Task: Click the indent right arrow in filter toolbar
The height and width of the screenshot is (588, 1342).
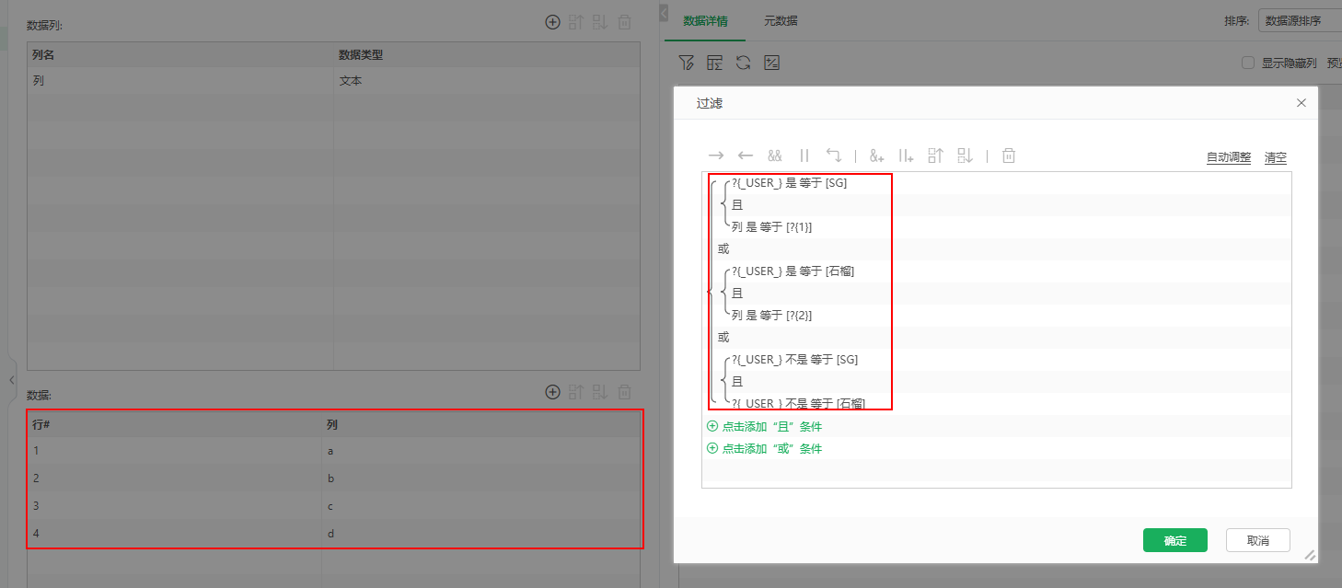Action: pyautogui.click(x=716, y=156)
